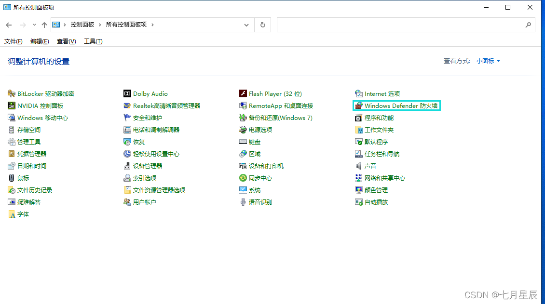
Task: Click the 凭据管理器 icon
Action: pos(12,154)
